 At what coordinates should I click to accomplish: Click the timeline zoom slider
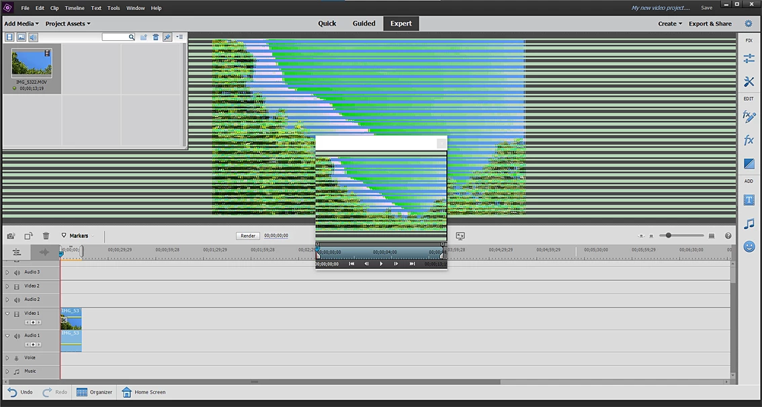(x=681, y=236)
